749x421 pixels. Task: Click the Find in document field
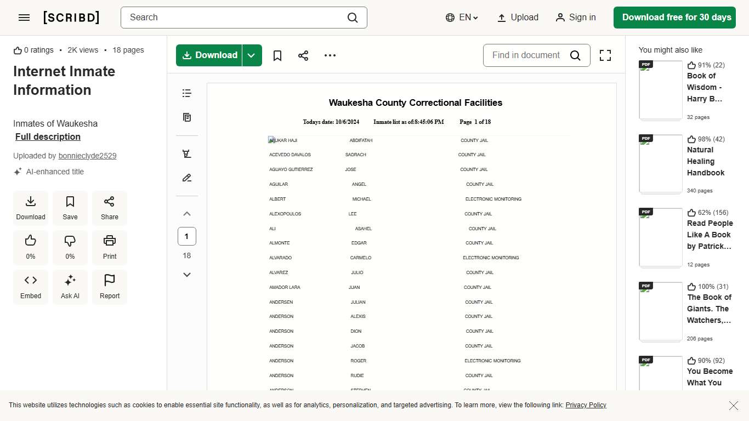(x=526, y=55)
